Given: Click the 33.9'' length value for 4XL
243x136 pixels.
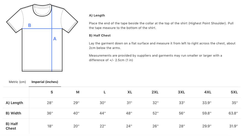Looking at the screenshot, I should click(207, 103).
